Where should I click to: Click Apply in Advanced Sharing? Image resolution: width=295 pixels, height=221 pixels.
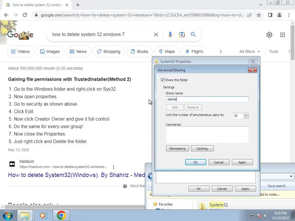[x=242, y=162]
